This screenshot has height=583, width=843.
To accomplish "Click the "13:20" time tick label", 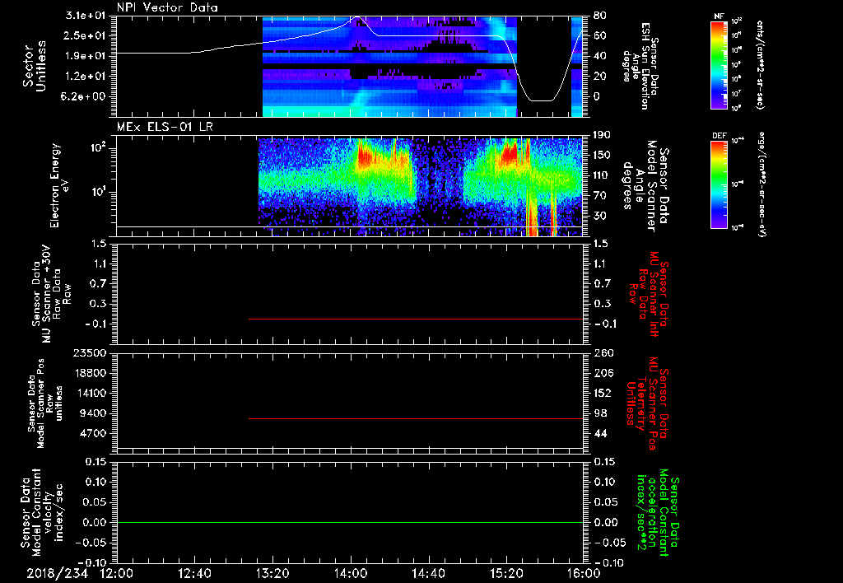I will point(272,573).
